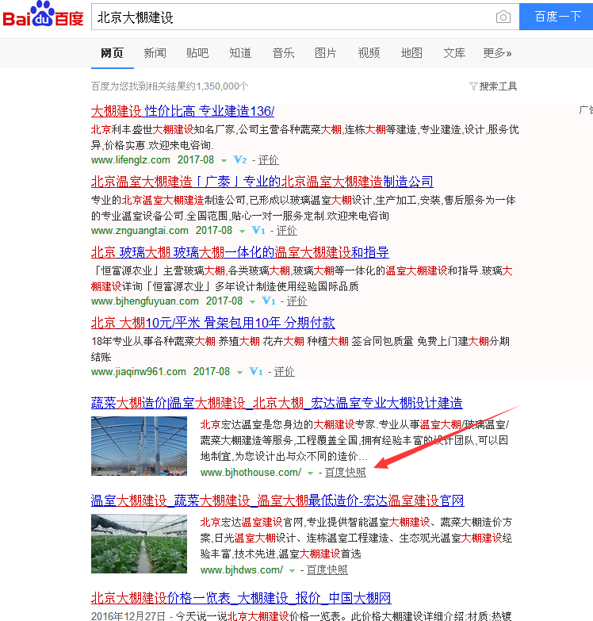Switch to the 图片 tab
This screenshot has width=593, height=621.
(326, 53)
